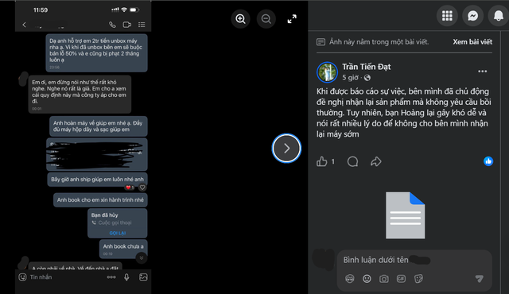
Task: Click the 'Bạn đã hủy' call message
Action: 118,223
